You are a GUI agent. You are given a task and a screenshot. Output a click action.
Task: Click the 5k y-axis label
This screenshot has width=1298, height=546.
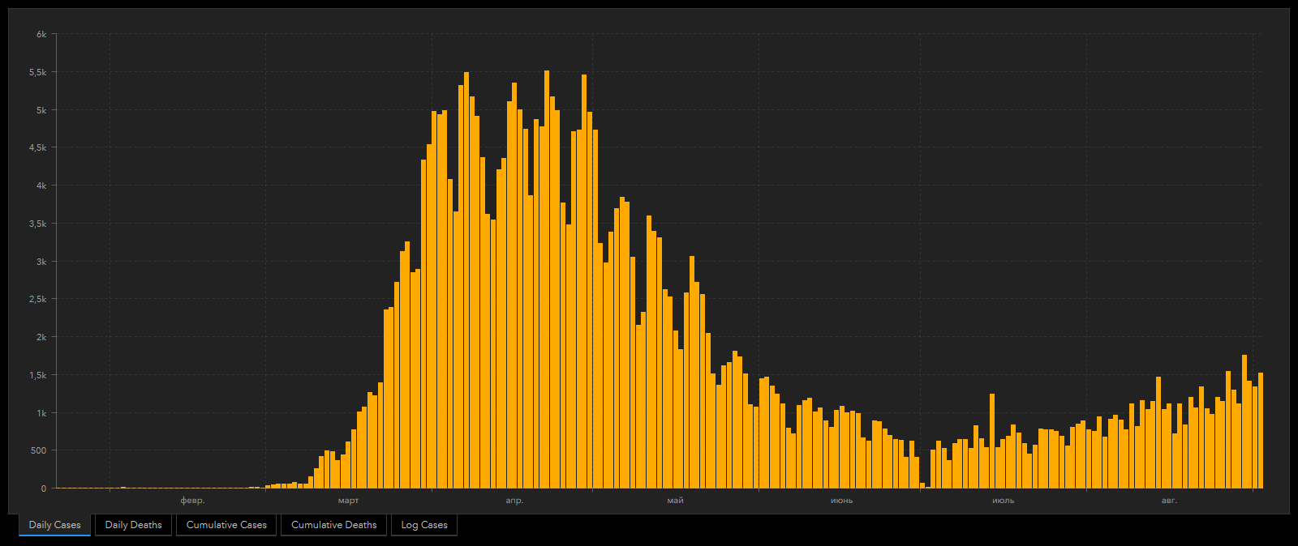(x=41, y=110)
